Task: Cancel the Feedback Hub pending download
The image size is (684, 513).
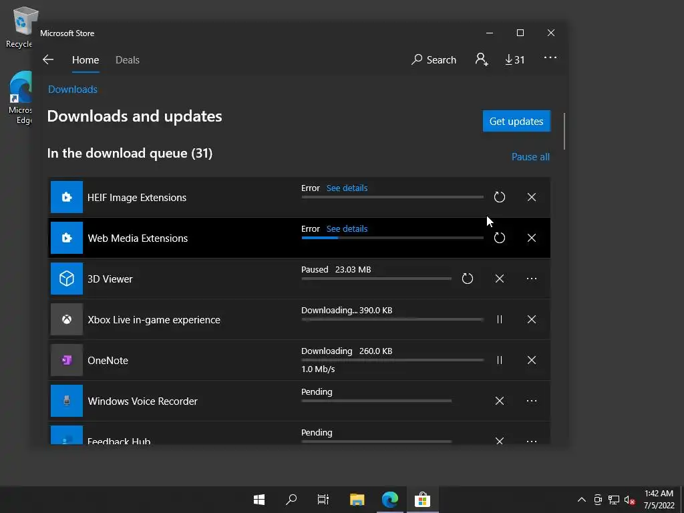Action: (x=500, y=440)
